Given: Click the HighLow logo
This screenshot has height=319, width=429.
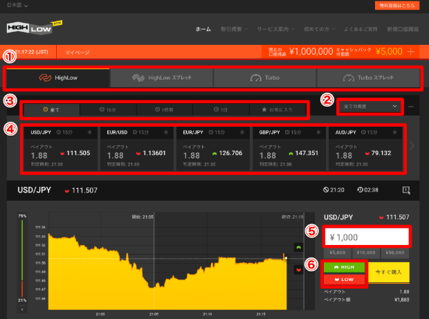Looking at the screenshot, I should pyautogui.click(x=35, y=28).
